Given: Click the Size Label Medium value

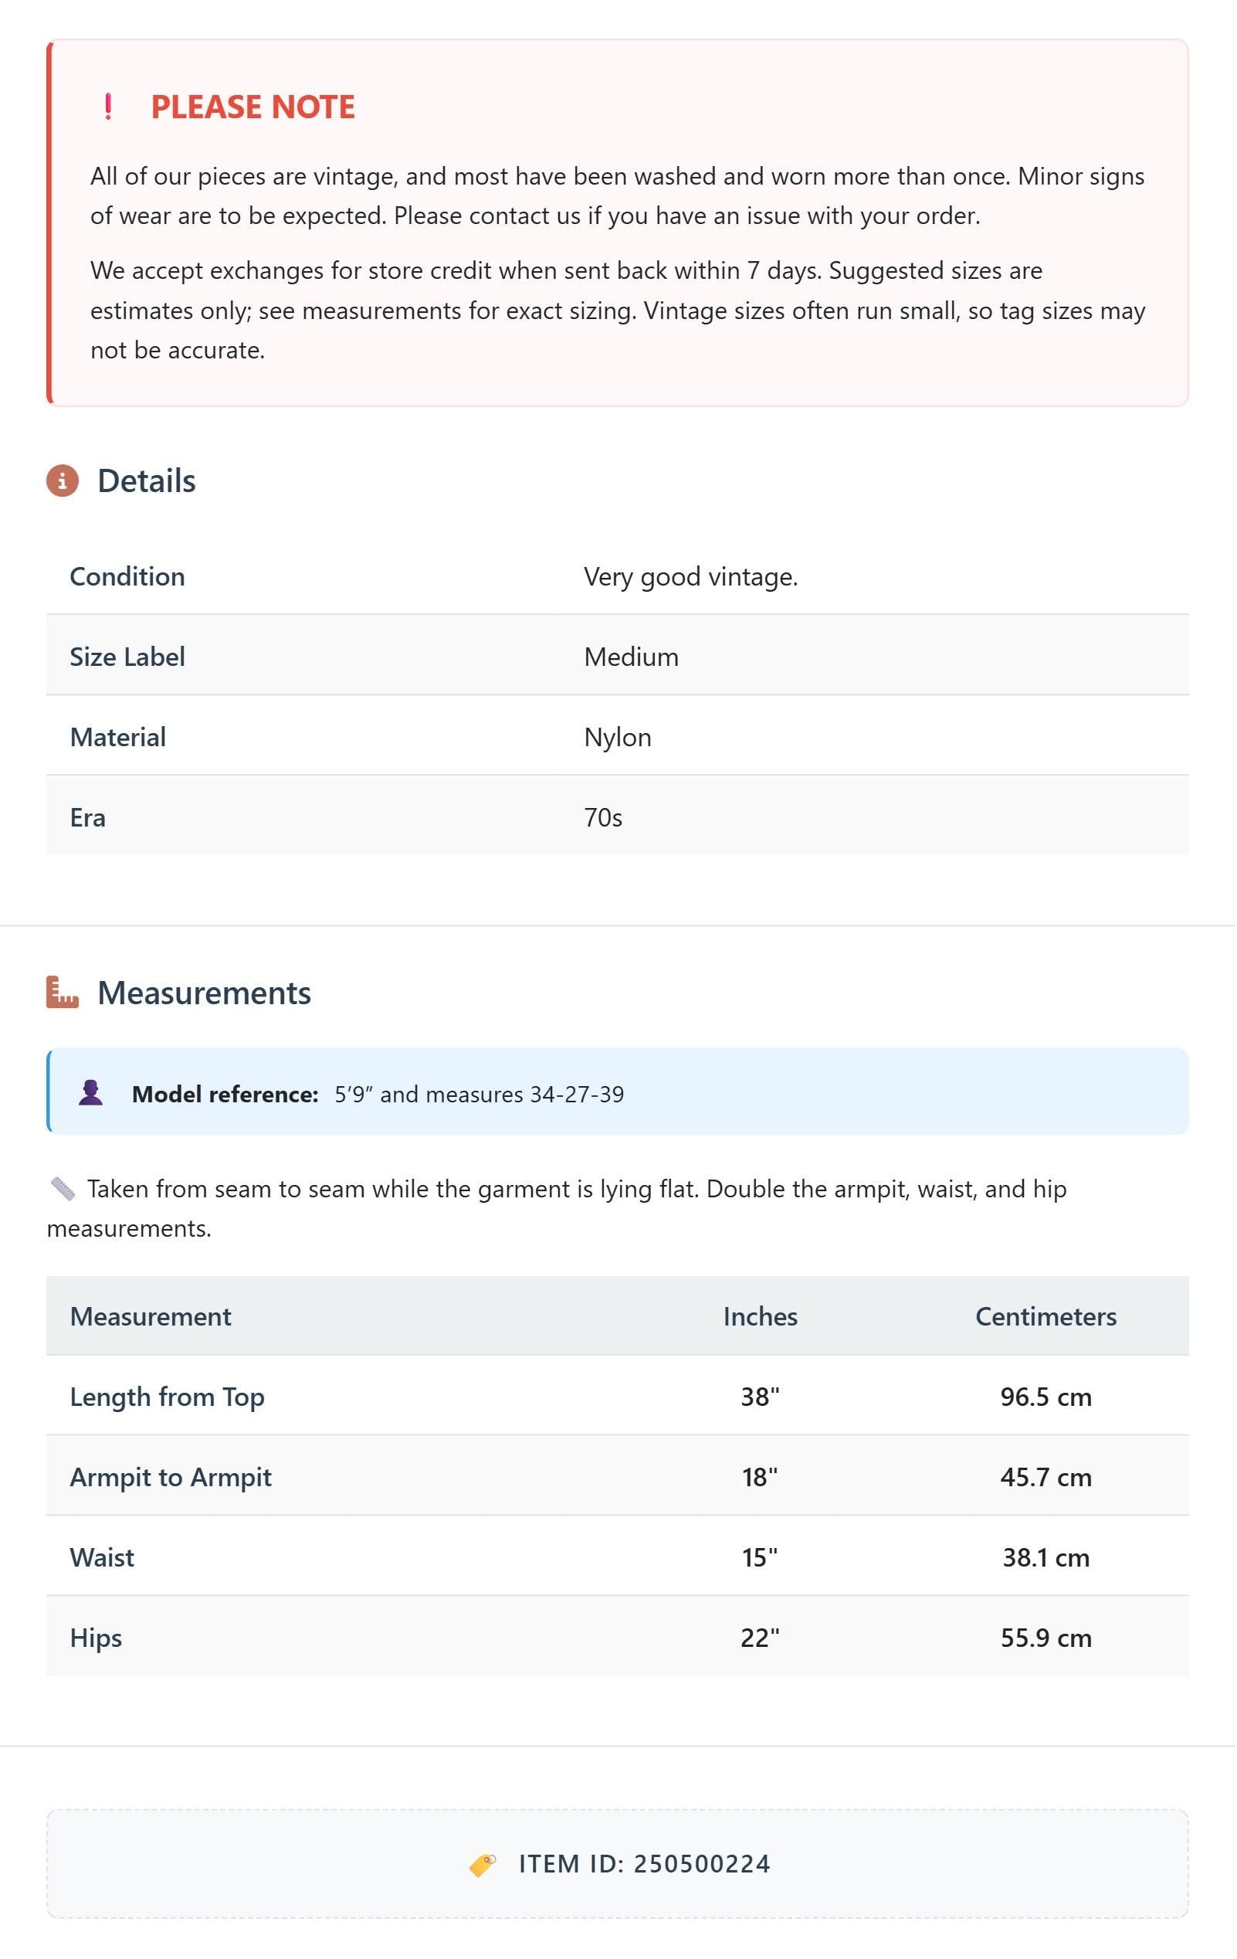Looking at the screenshot, I should [631, 657].
